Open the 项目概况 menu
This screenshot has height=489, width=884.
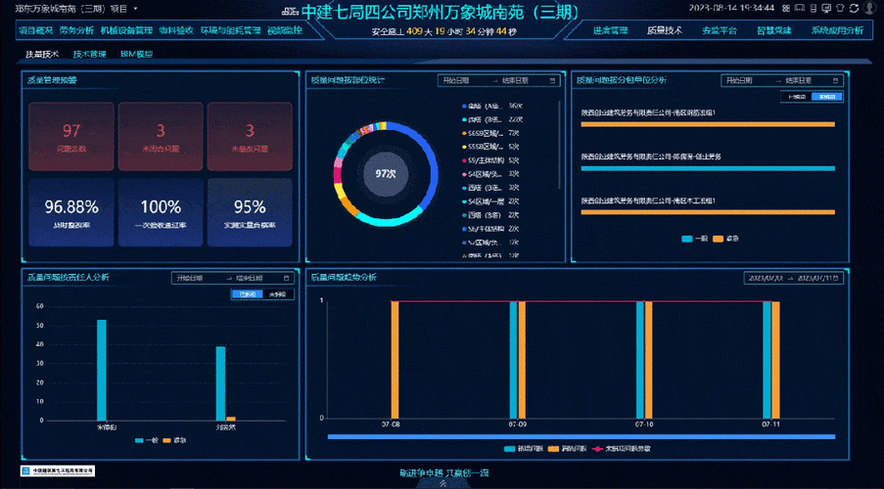(x=35, y=30)
